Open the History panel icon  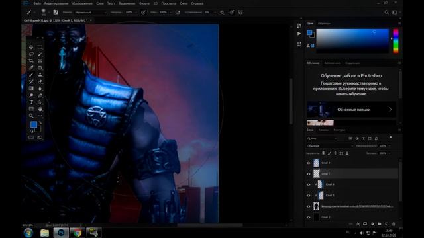coord(299,26)
